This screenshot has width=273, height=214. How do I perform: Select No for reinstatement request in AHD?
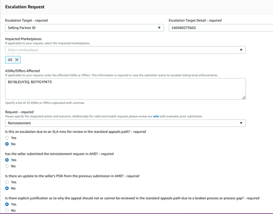coord(7,166)
